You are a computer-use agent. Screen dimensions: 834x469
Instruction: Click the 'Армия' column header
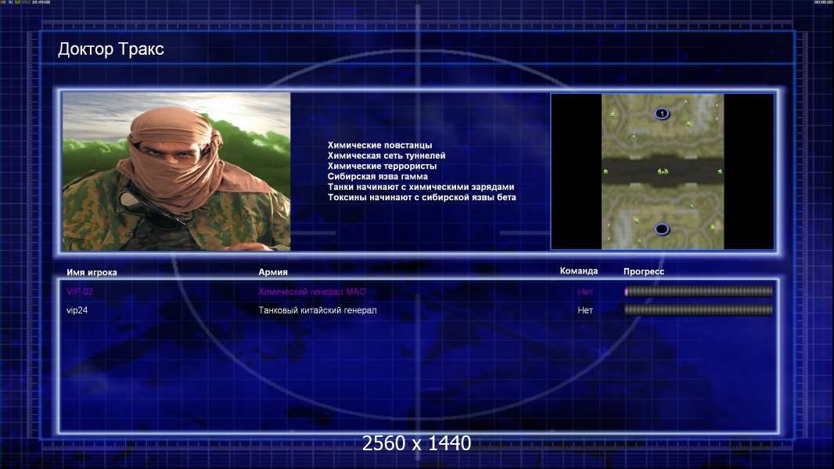pyautogui.click(x=273, y=272)
